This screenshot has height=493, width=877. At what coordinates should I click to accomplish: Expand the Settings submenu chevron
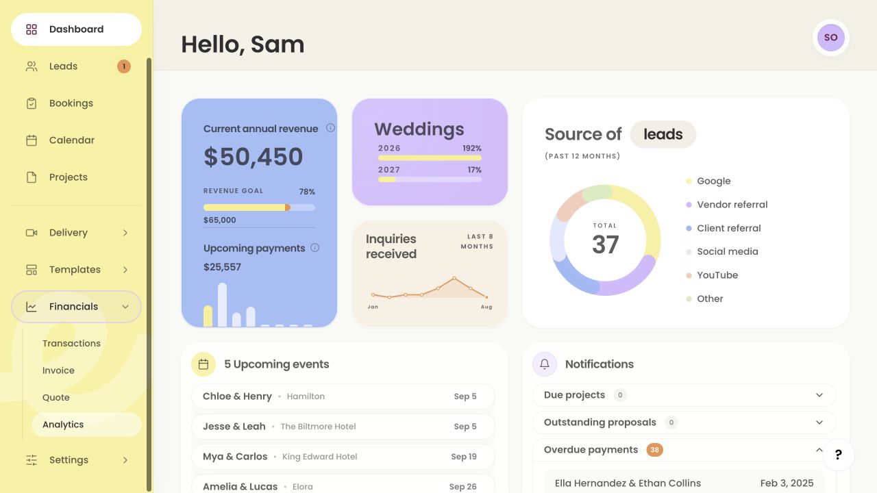coord(125,460)
